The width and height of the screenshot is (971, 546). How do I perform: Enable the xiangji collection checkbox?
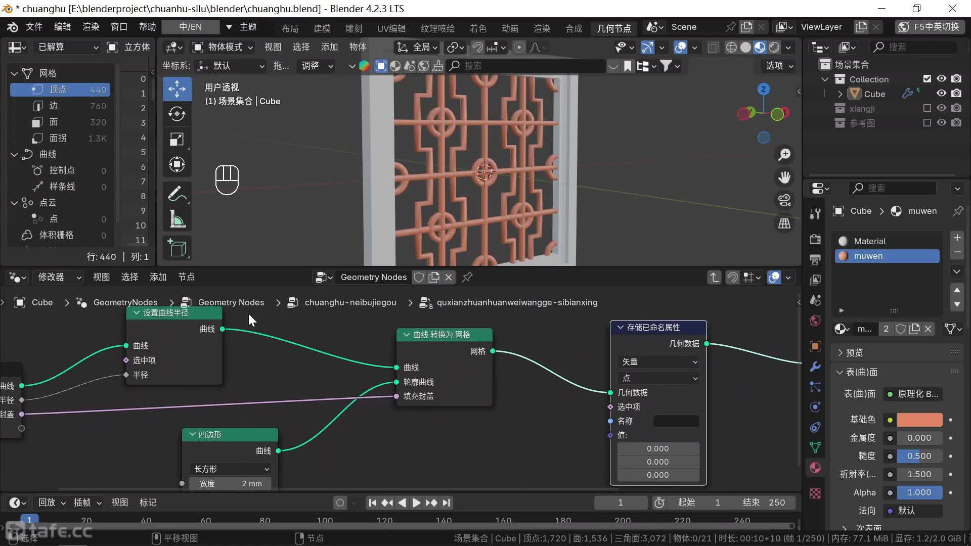click(x=927, y=108)
